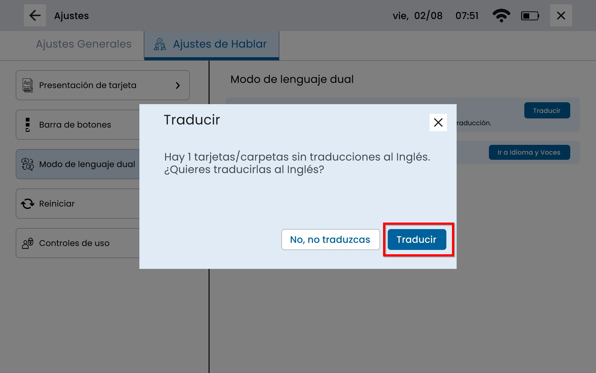Screen dimensions: 596x373
Task: Click the battery indicator icon
Action: coord(530,16)
